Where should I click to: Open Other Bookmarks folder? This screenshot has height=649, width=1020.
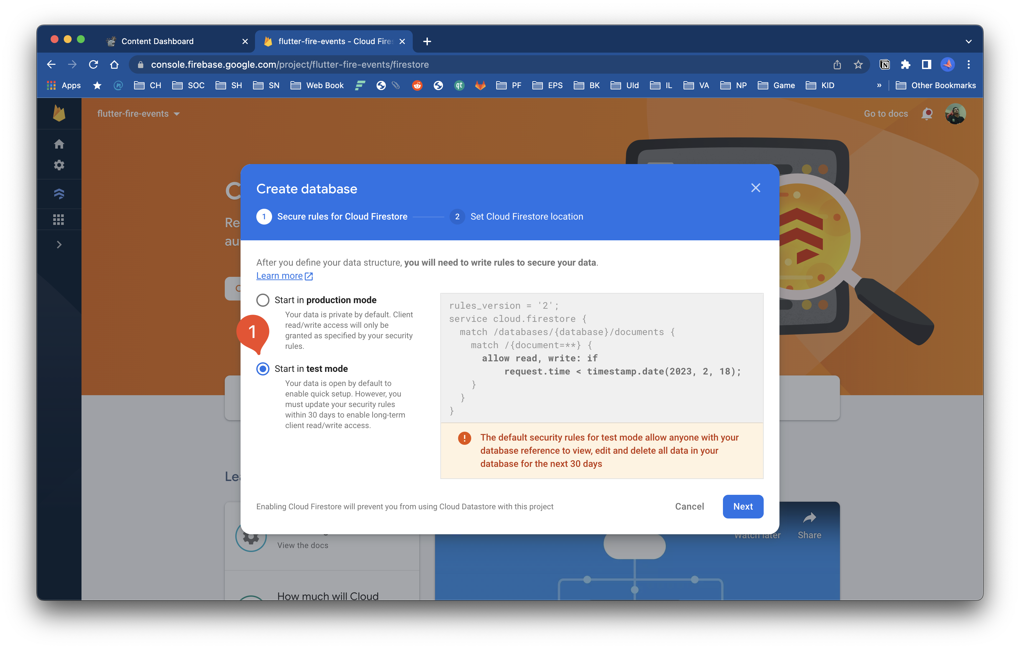point(936,85)
